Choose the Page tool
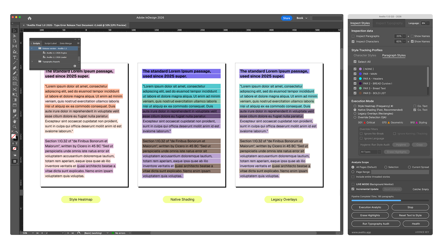 tap(15, 41)
